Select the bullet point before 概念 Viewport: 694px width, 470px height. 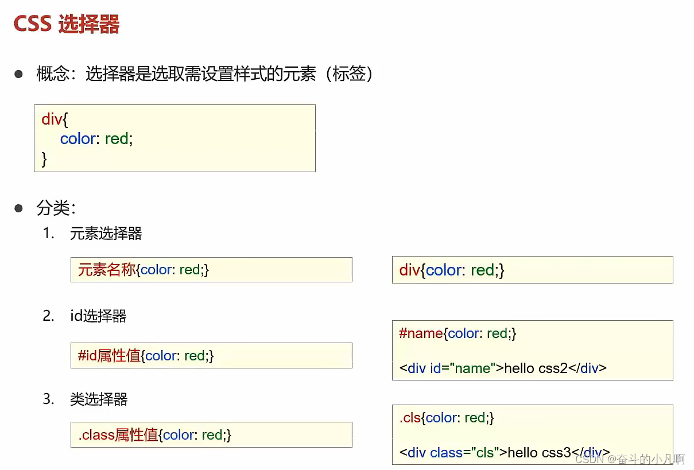click(20, 73)
